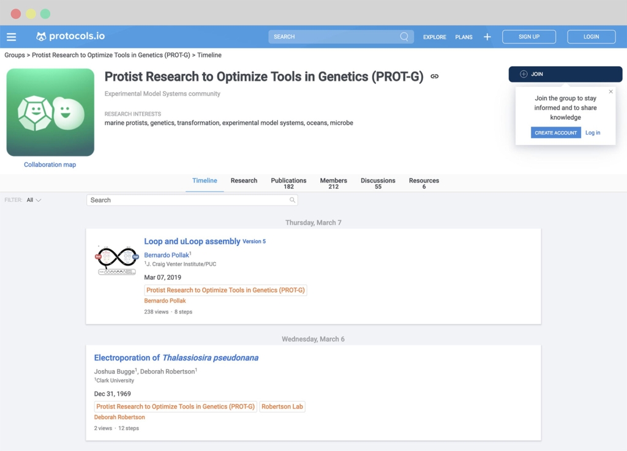Click the magnifier icon in top search bar

point(404,37)
